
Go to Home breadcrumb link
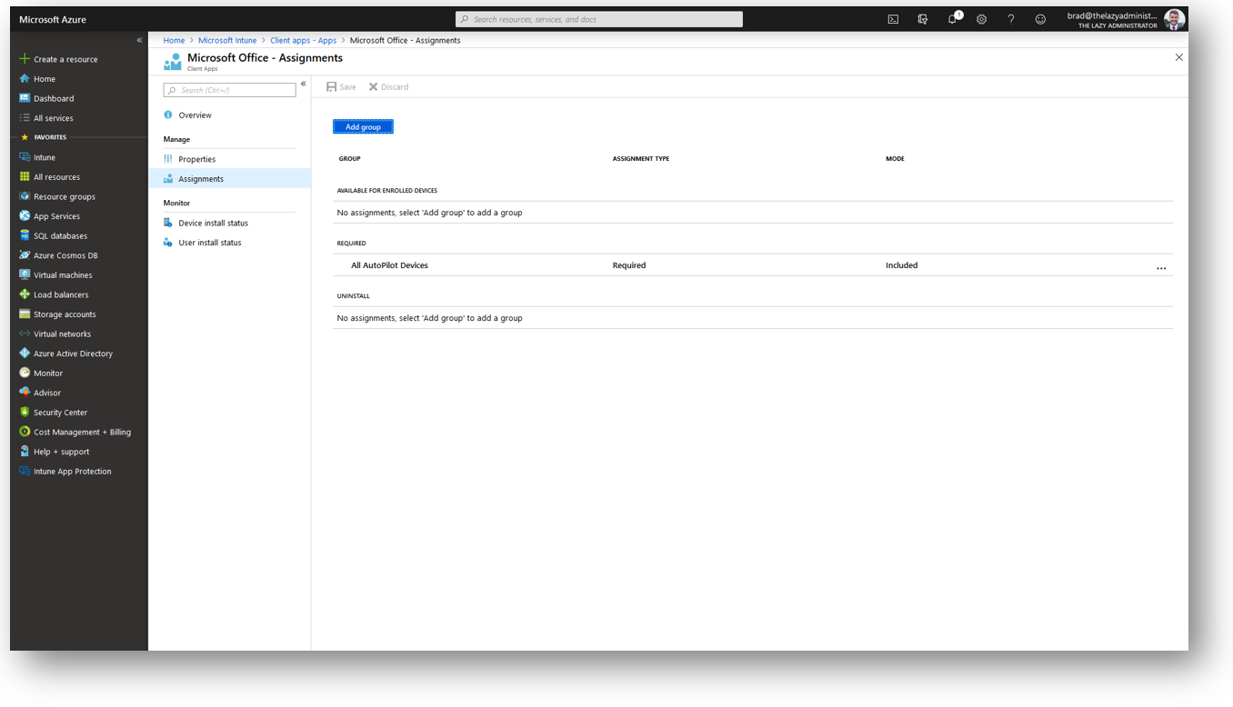(x=174, y=40)
